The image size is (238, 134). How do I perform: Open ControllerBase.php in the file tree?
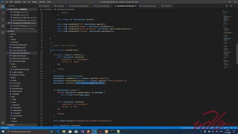click(x=19, y=48)
